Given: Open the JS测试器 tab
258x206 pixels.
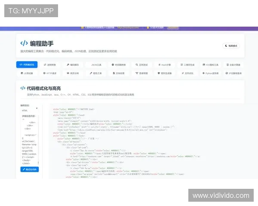Looking at the screenshot, I should click(x=27, y=73).
